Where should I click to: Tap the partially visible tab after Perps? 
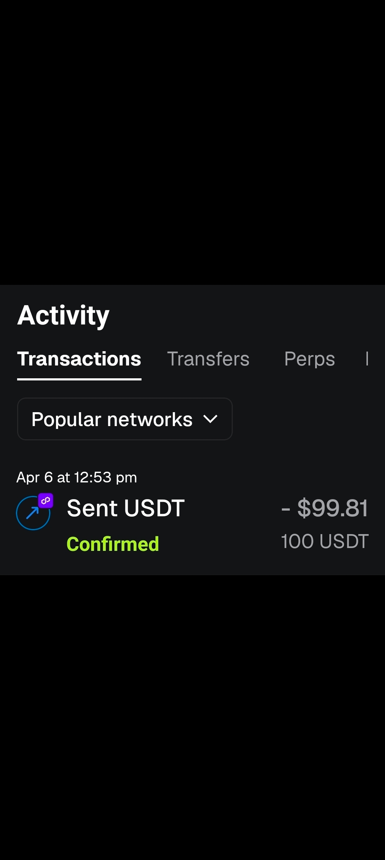click(x=367, y=359)
